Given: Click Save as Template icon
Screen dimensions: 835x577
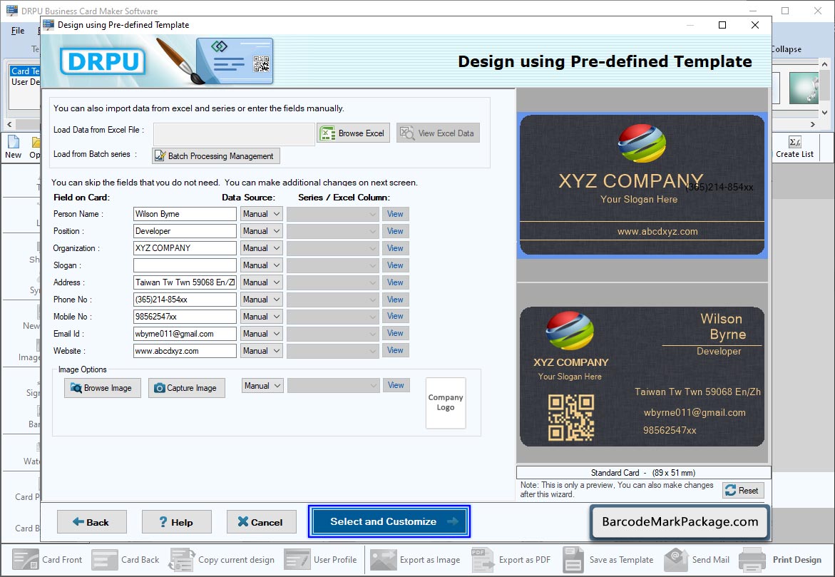Looking at the screenshot, I should (608, 559).
